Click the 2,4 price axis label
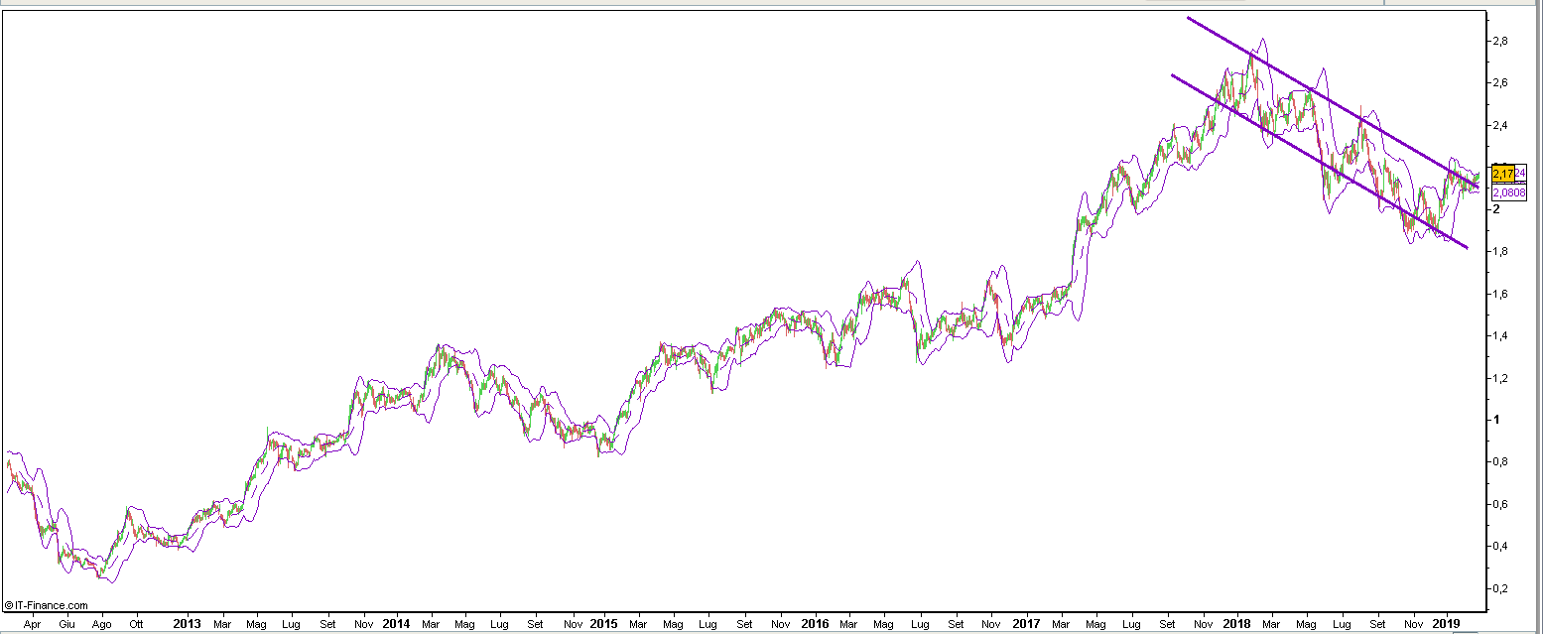Viewport: 1543px width, 634px height. pos(1500,125)
